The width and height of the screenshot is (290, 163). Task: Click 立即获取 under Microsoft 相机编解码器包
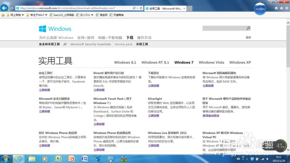coord(208,86)
